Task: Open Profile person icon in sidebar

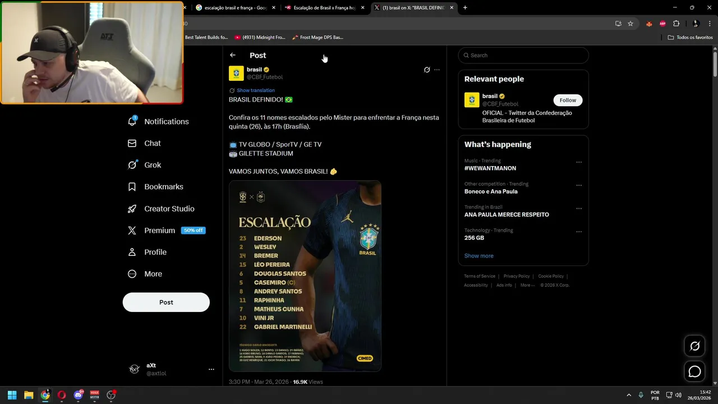Action: (x=132, y=252)
